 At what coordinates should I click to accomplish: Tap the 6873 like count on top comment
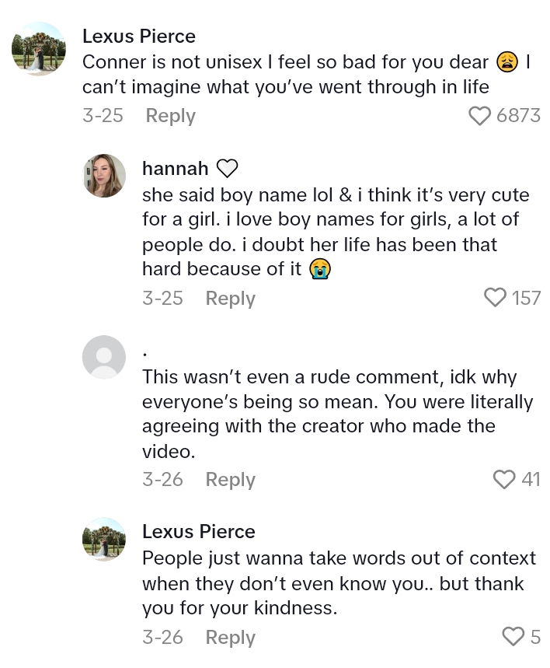pyautogui.click(x=518, y=116)
